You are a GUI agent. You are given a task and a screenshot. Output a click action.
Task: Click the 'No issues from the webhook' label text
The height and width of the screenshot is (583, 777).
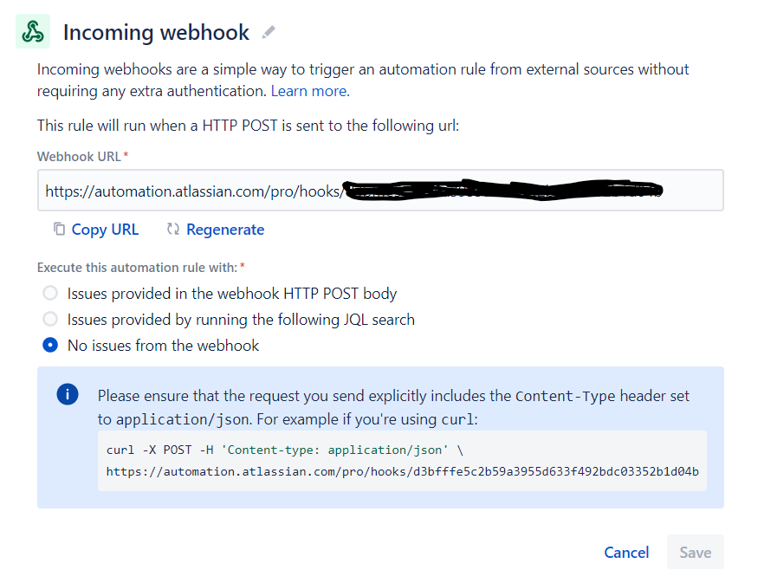tap(163, 345)
